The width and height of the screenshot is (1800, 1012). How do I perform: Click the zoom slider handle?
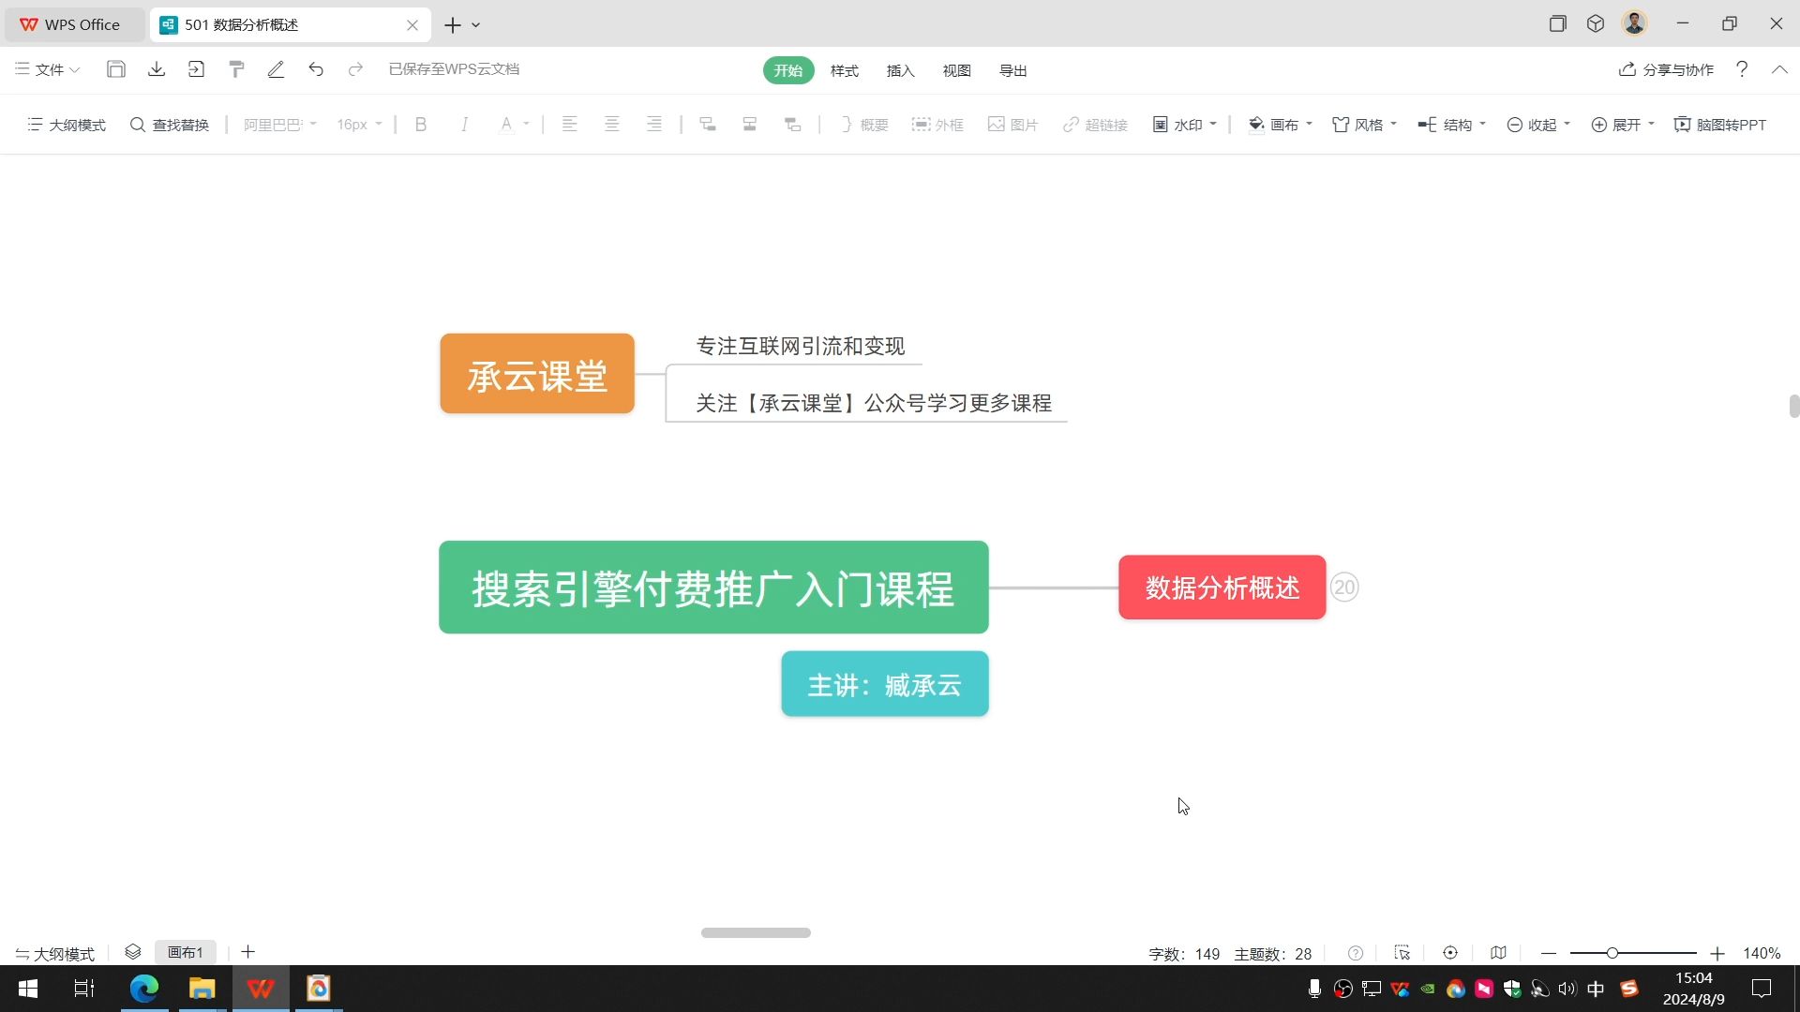[1612, 953]
